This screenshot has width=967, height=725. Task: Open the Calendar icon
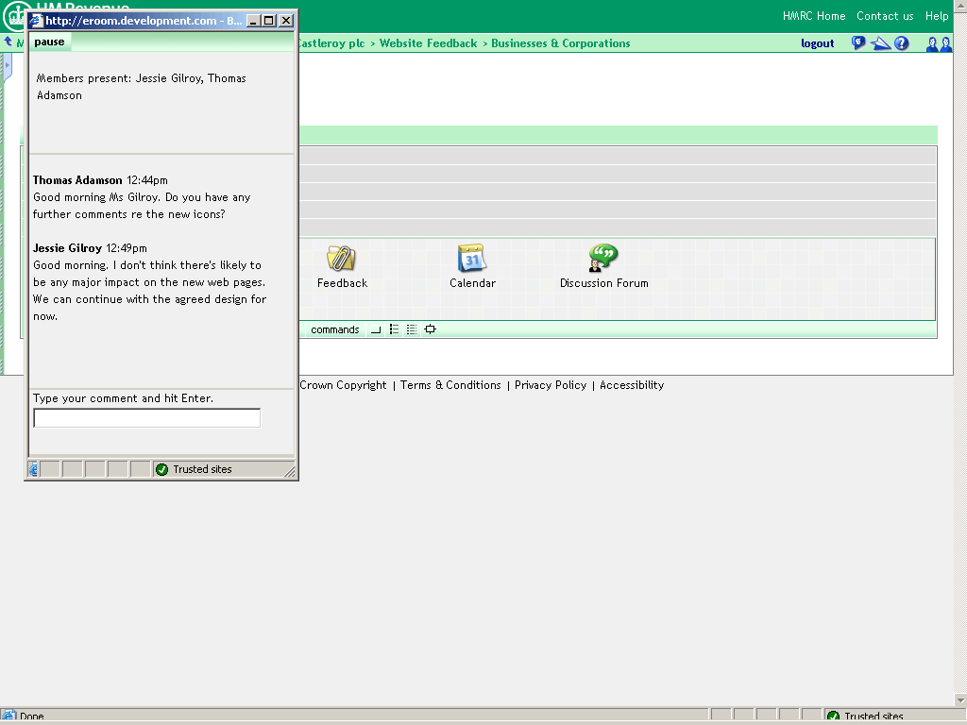[x=471, y=259]
